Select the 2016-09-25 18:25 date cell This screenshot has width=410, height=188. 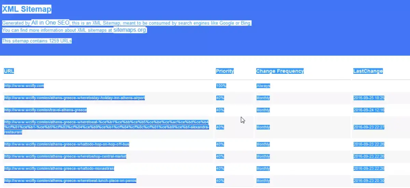coord(369,98)
